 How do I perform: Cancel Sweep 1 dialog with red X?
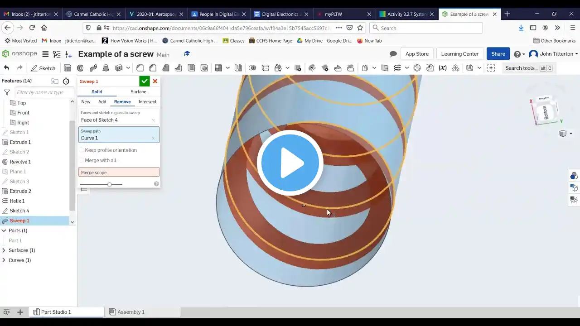[155, 81]
